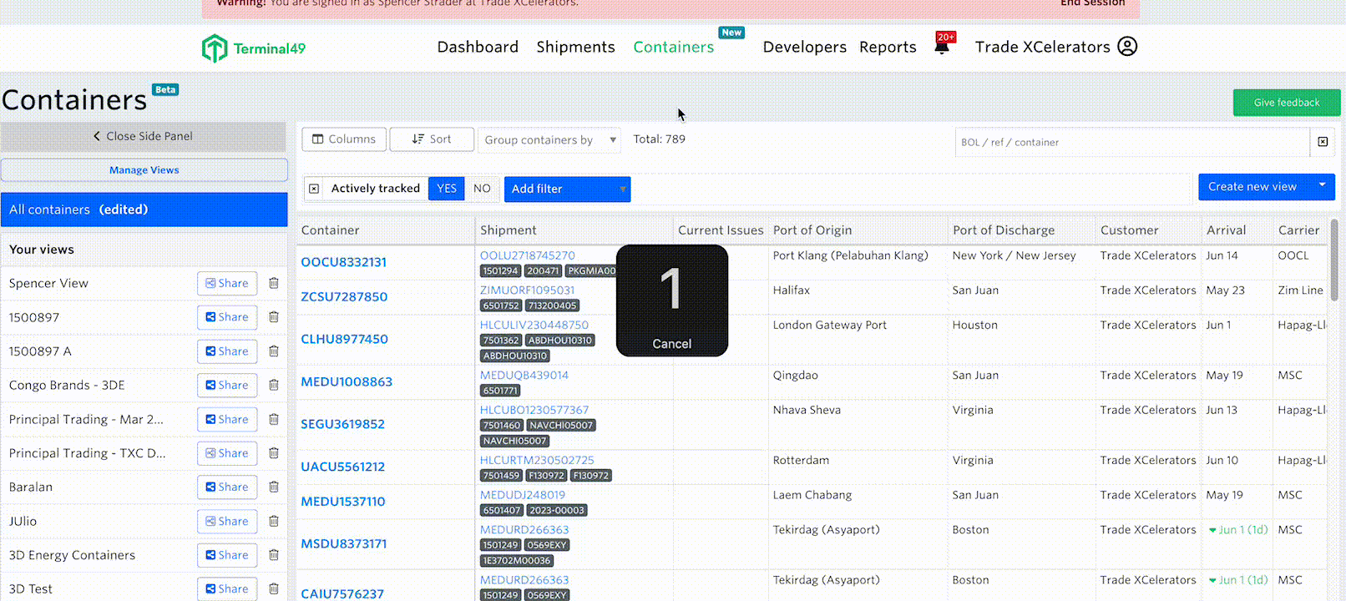The image size is (1346, 601).
Task: Set Actively tracked to NO
Action: (482, 189)
